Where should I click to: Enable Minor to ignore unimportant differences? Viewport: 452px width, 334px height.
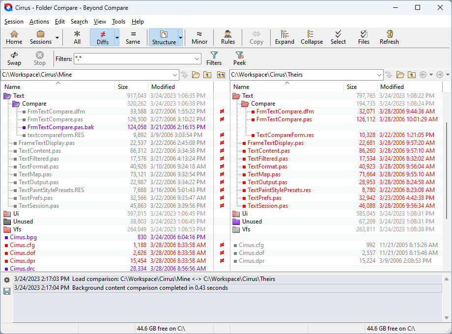pos(199,37)
